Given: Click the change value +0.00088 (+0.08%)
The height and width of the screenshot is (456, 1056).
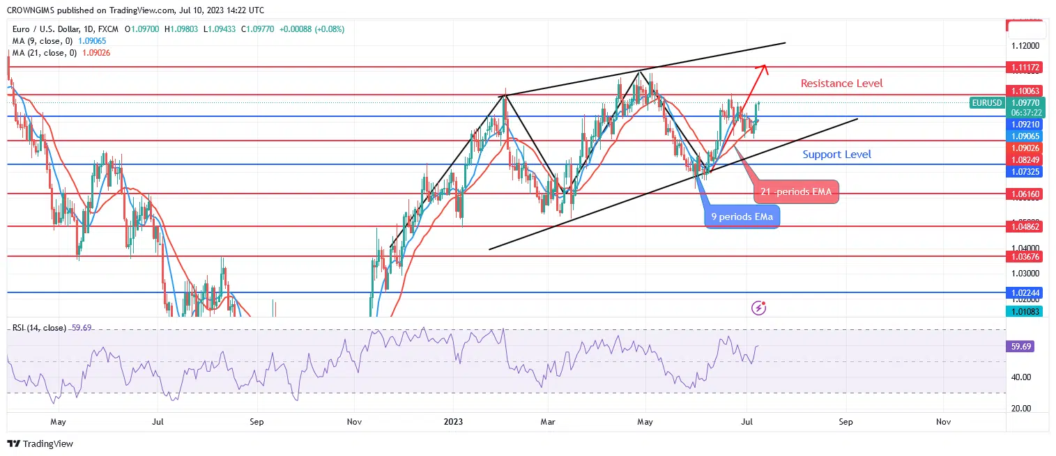Looking at the screenshot, I should click(312, 29).
